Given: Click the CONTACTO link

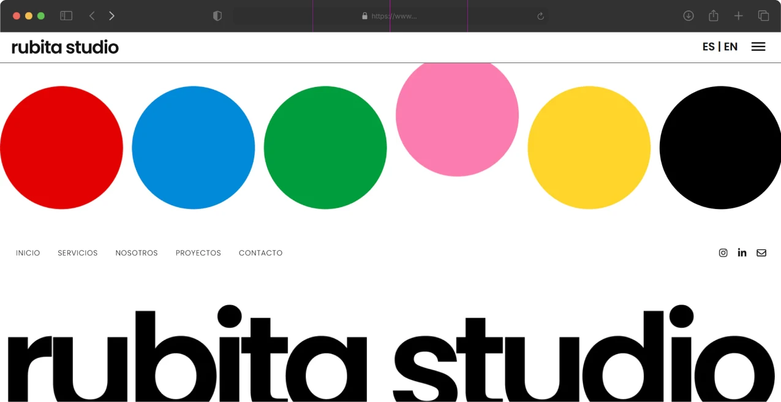Looking at the screenshot, I should tap(261, 253).
